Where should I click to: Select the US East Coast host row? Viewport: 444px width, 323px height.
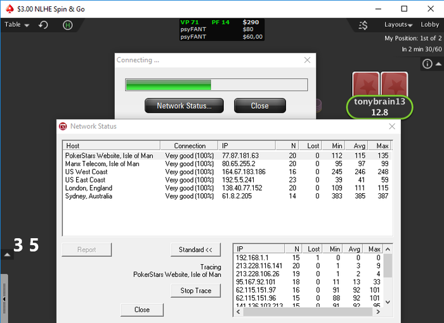pyautogui.click(x=227, y=180)
